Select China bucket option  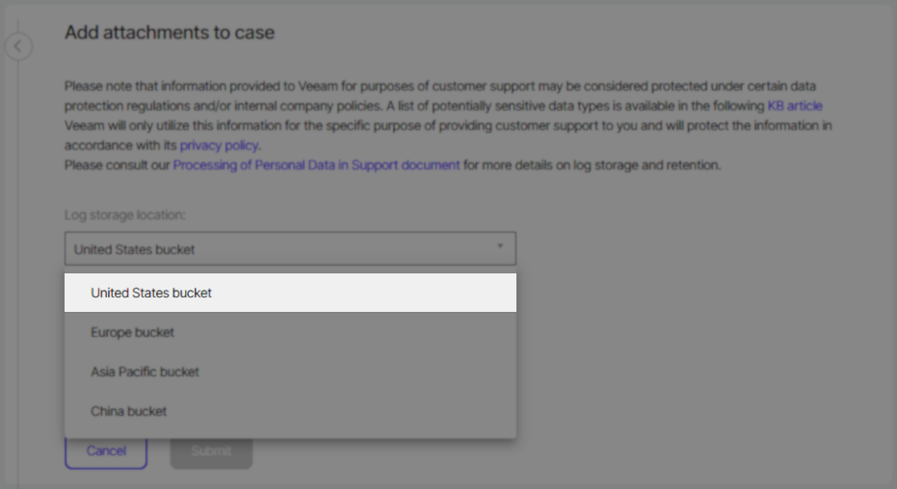[x=290, y=411]
